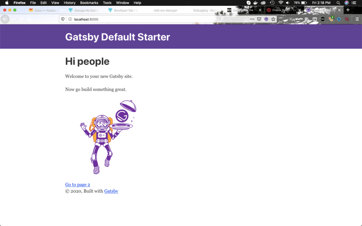The width and height of the screenshot is (362, 226).
Task: Open Siri from the menu bar
Action: [x=346, y=3]
